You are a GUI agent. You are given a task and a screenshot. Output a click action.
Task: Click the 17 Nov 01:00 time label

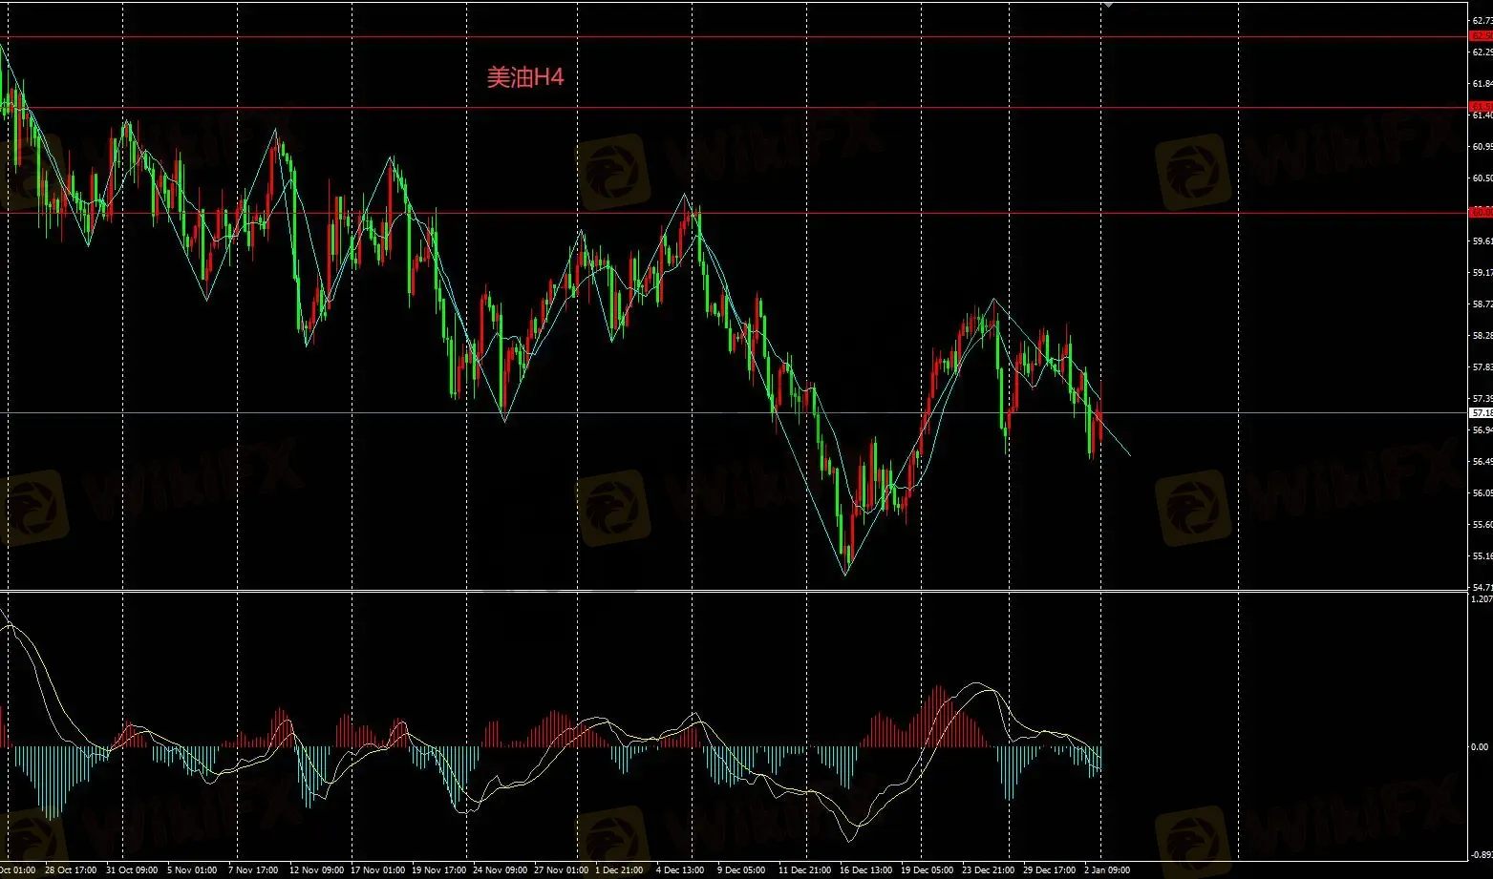coord(377,870)
